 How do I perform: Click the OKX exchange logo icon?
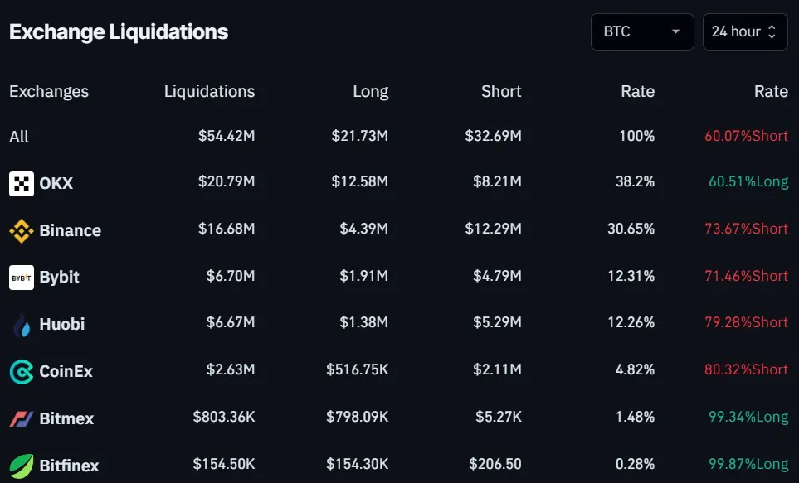[22, 183]
